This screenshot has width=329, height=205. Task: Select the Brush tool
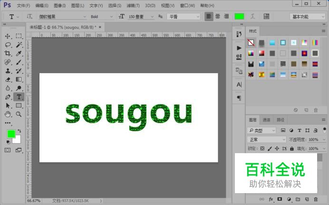[19, 62]
